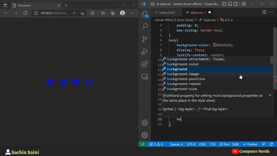The width and height of the screenshot is (277, 156).
Task: Open the browser favorites list
Action: click(x=103, y=13)
